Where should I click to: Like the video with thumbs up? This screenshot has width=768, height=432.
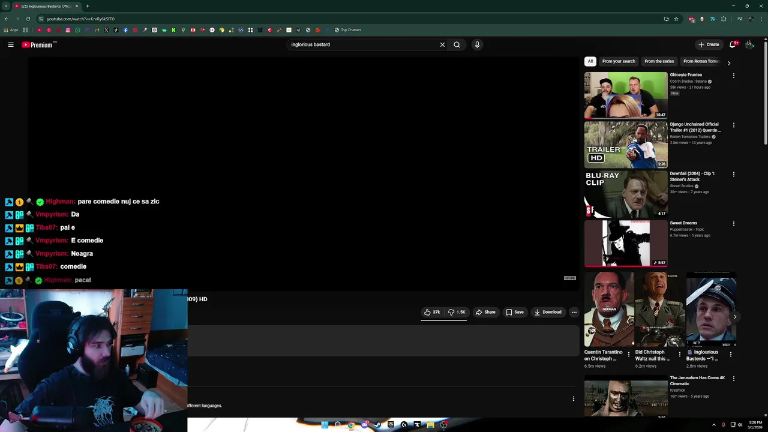[432, 312]
